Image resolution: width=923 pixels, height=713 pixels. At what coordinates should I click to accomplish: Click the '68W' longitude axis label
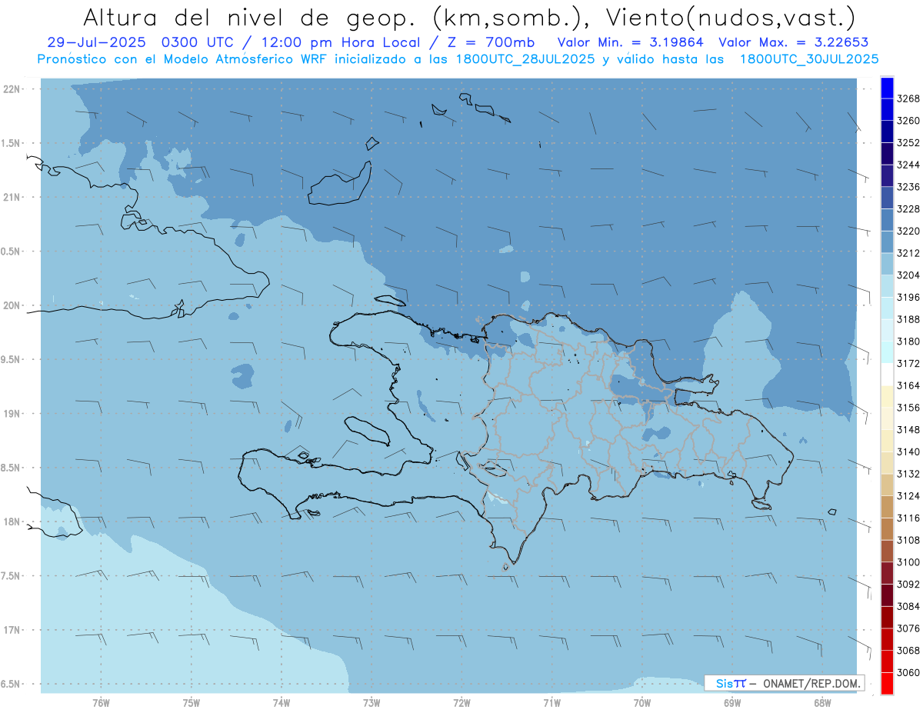pyautogui.click(x=821, y=702)
